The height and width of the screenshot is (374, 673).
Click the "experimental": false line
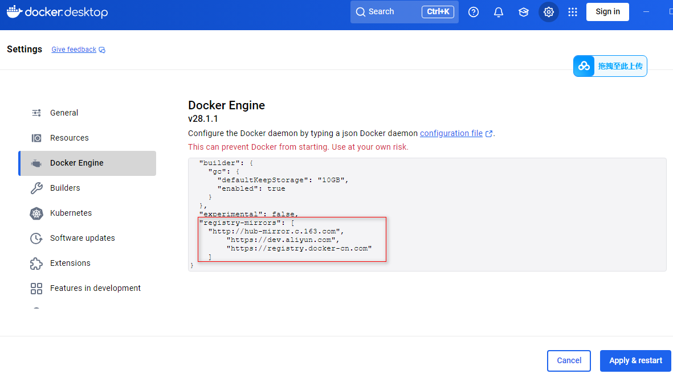tap(248, 214)
